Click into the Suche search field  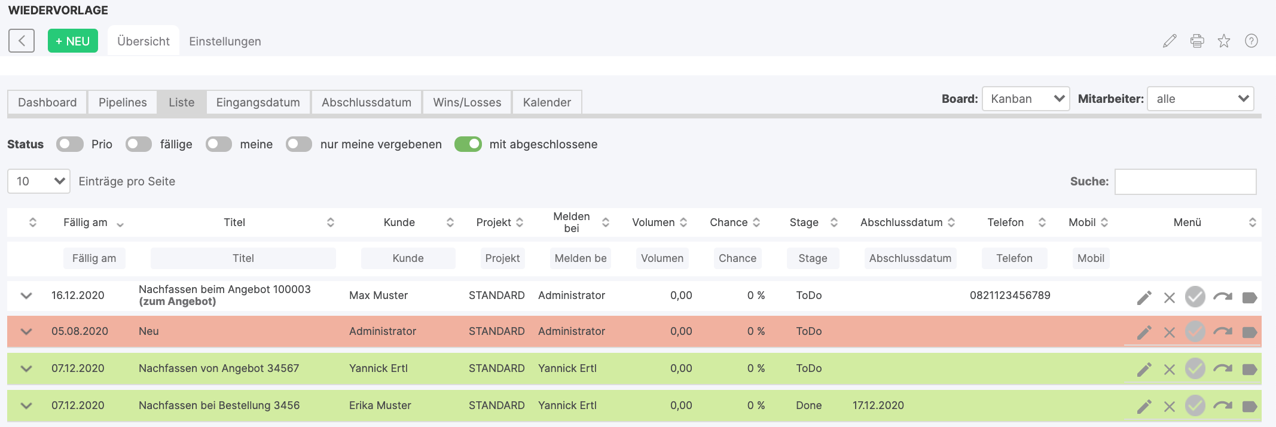tap(1185, 182)
